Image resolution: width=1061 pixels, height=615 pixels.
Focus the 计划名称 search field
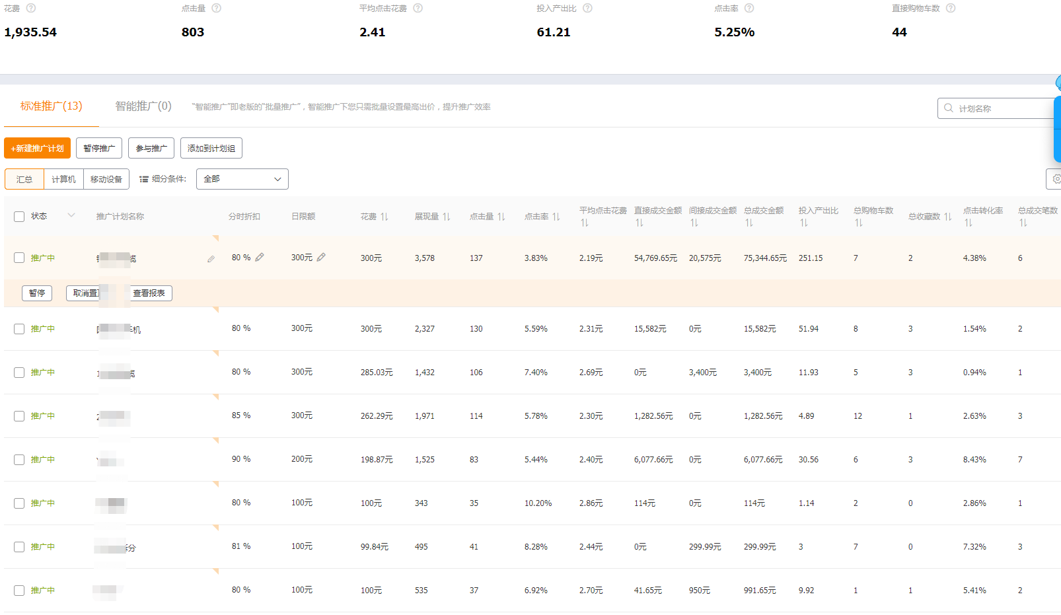pyautogui.click(x=998, y=108)
